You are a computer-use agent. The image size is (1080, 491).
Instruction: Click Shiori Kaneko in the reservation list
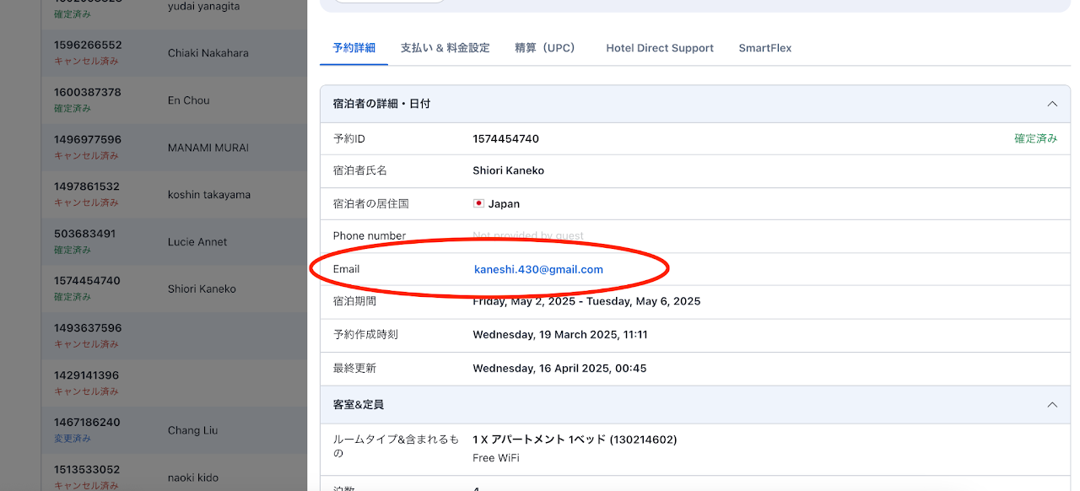[x=202, y=289]
